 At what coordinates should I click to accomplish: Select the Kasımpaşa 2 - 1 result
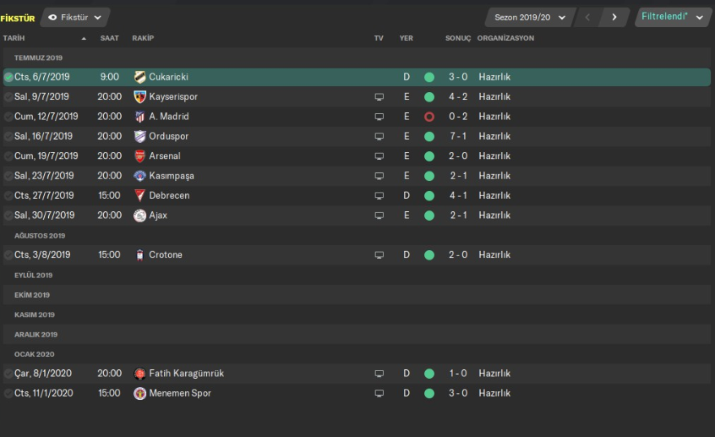pyautogui.click(x=457, y=176)
